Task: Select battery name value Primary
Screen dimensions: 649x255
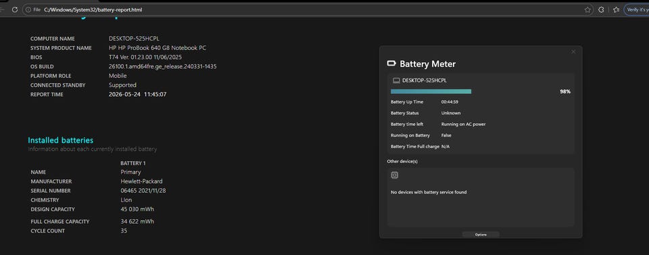Action: click(x=130, y=172)
